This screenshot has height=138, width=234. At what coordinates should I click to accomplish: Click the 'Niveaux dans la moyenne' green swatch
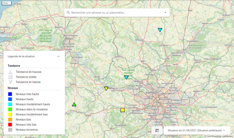click(10, 109)
